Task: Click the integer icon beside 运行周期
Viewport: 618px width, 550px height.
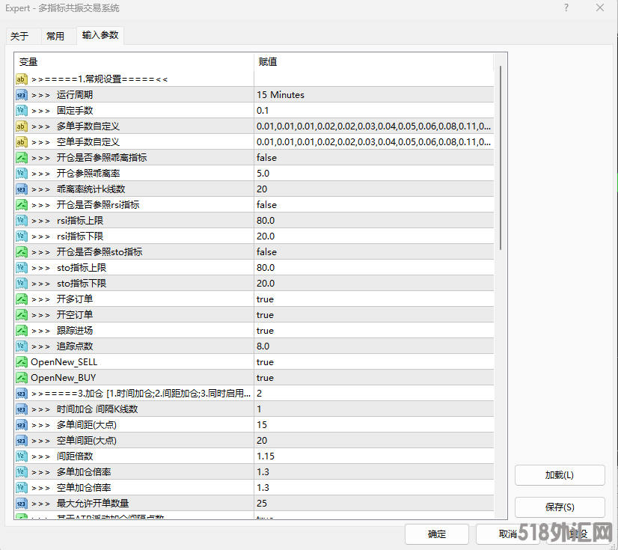Action: (x=21, y=95)
